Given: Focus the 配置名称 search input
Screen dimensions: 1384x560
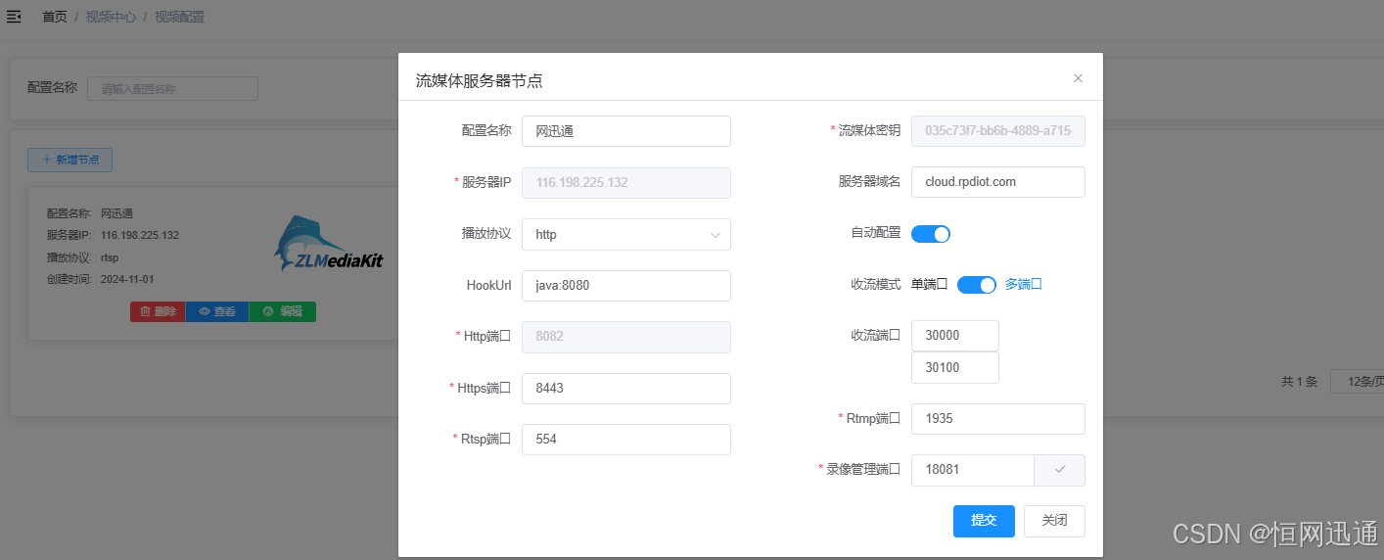Looking at the screenshot, I should (x=173, y=88).
